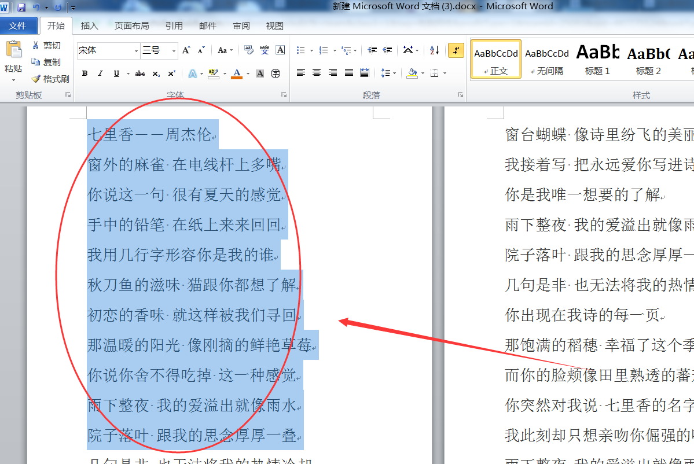
Task: Save the document from the quick access toolbar
Action: pos(21,7)
